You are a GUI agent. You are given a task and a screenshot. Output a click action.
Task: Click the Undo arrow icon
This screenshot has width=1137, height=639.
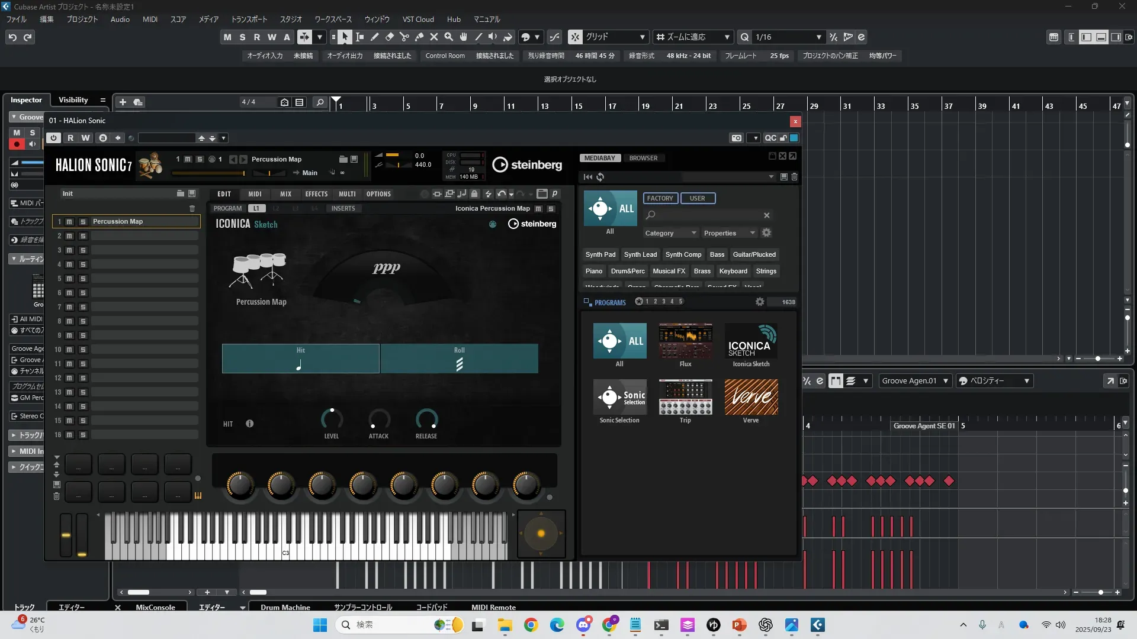(12, 37)
